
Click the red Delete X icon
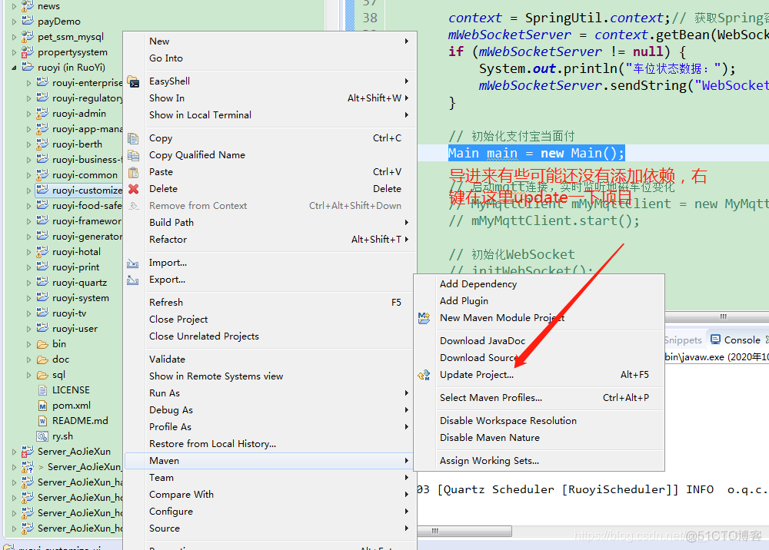click(133, 189)
